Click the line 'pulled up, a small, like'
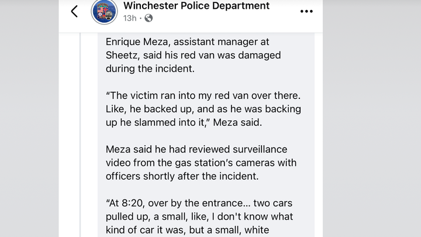Viewport: 421px width, 237px height. (x=199, y=217)
